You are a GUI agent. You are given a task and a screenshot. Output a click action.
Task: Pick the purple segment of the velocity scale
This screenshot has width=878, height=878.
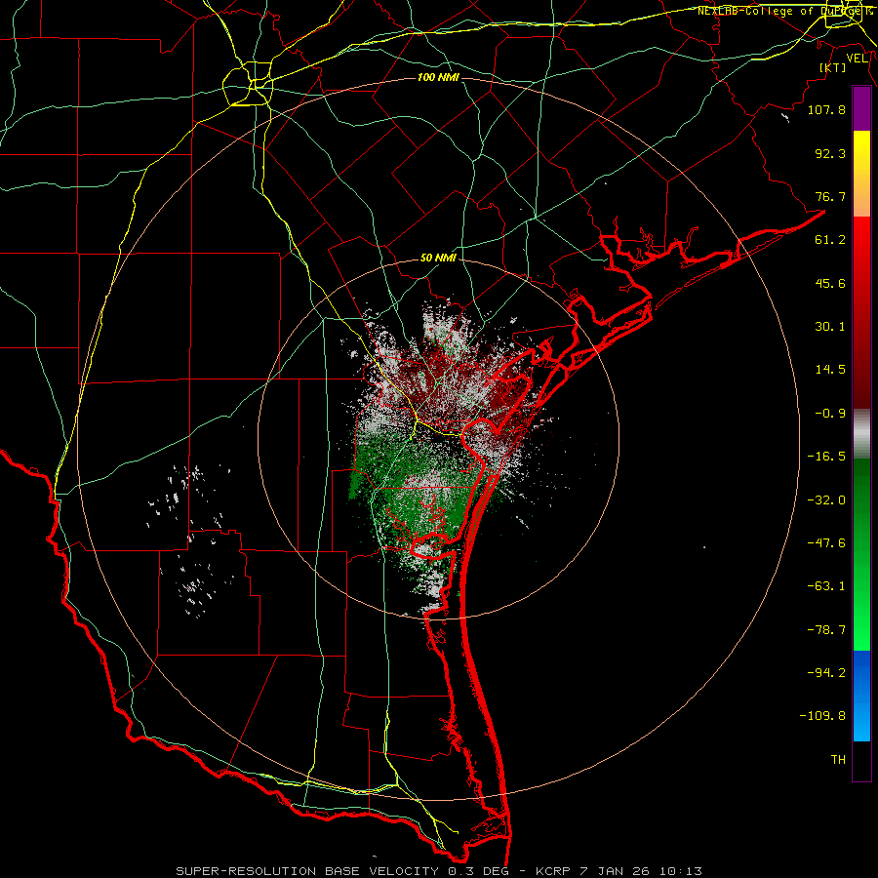point(861,109)
